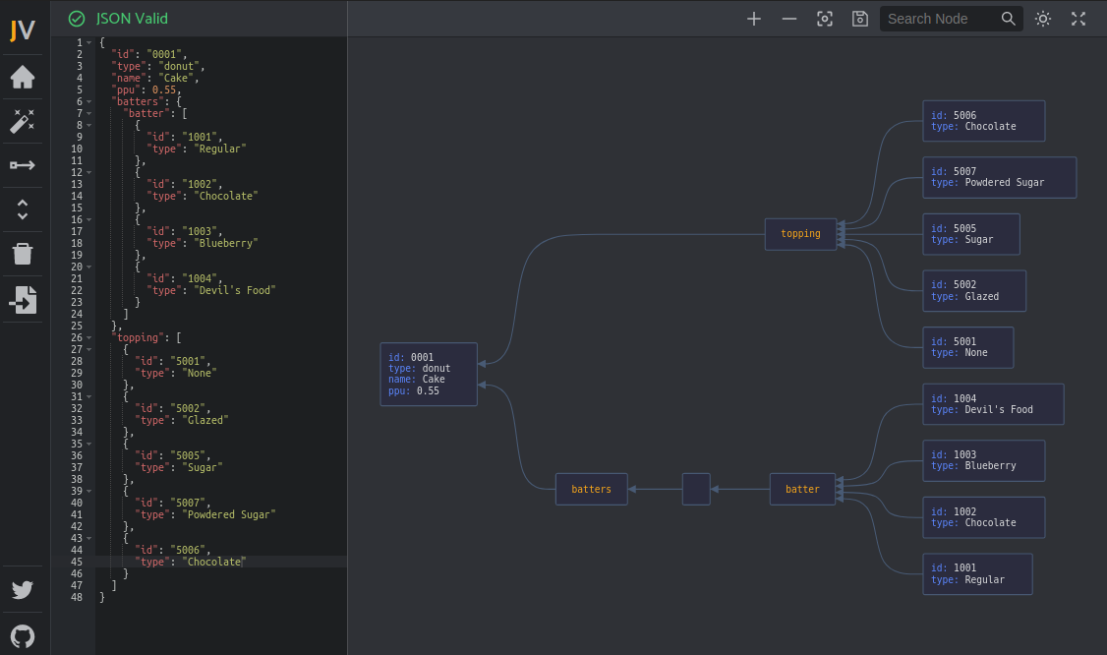Click the magic wand format icon
1107x655 pixels.
point(23,121)
